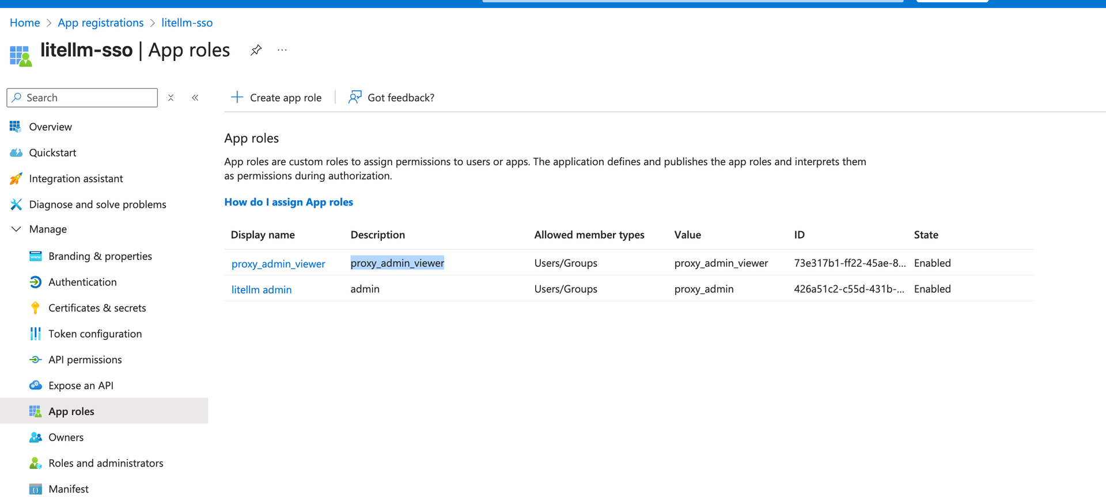1106x497 pixels.
Task: Focus the sidebar Search field
Action: [x=82, y=98]
